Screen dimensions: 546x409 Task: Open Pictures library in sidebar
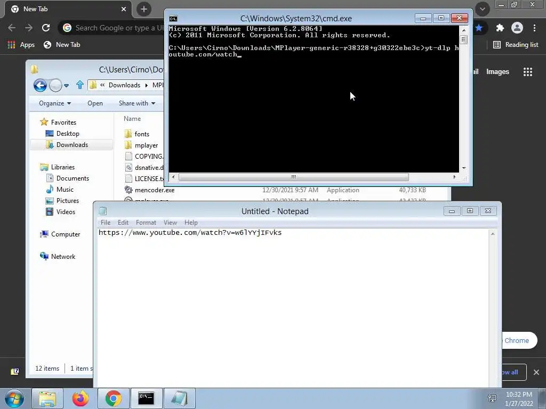click(x=68, y=201)
